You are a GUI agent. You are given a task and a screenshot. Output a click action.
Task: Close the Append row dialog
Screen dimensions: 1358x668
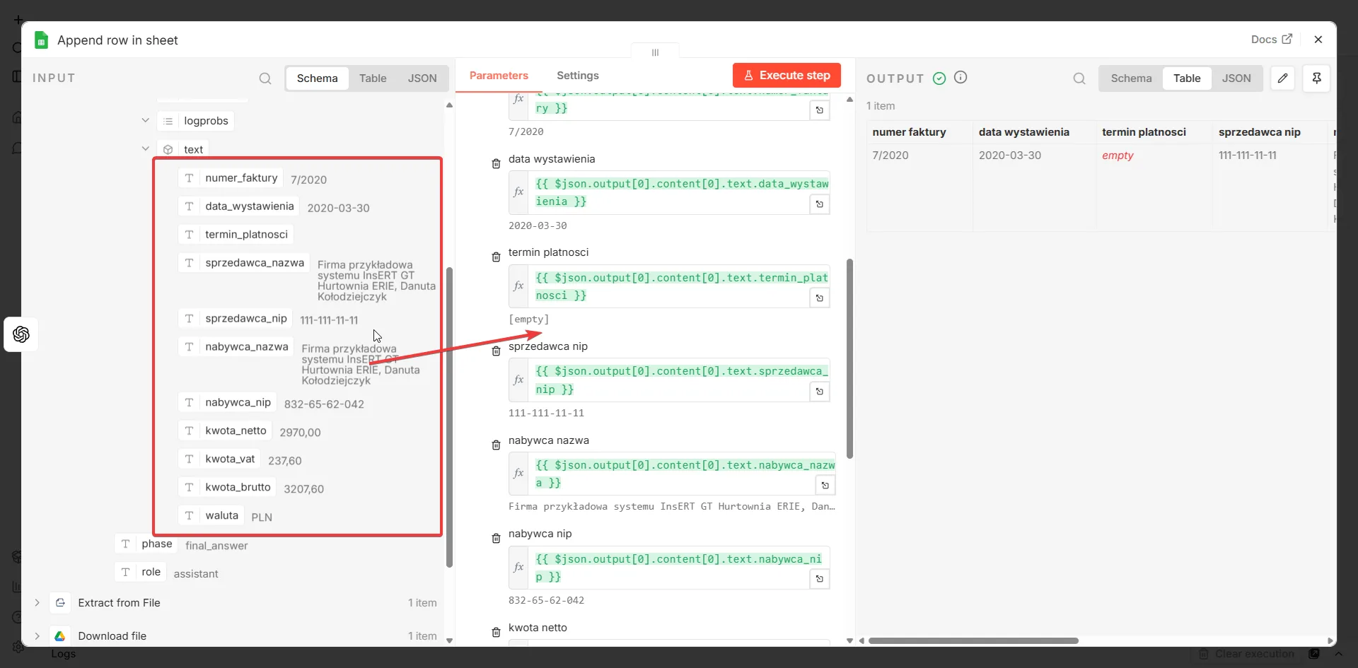click(x=1318, y=40)
